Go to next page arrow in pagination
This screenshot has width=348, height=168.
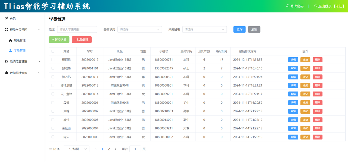(116, 149)
